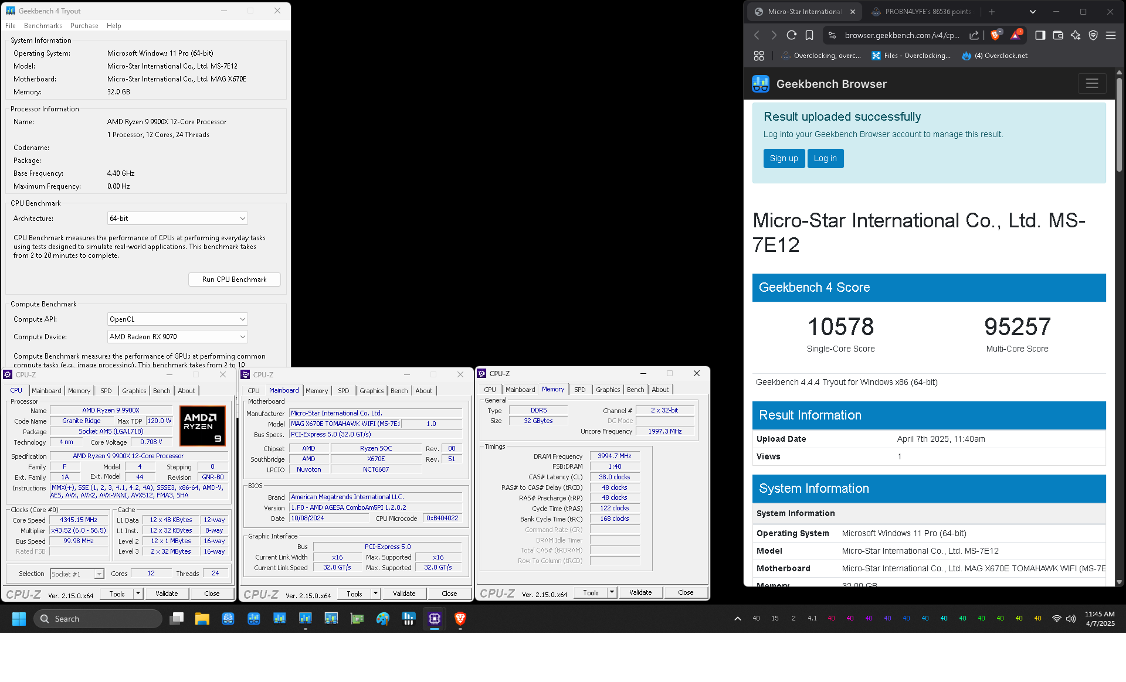Click Validate in CPU-Z memory window
The height and width of the screenshot is (682, 1126).
coord(640,592)
